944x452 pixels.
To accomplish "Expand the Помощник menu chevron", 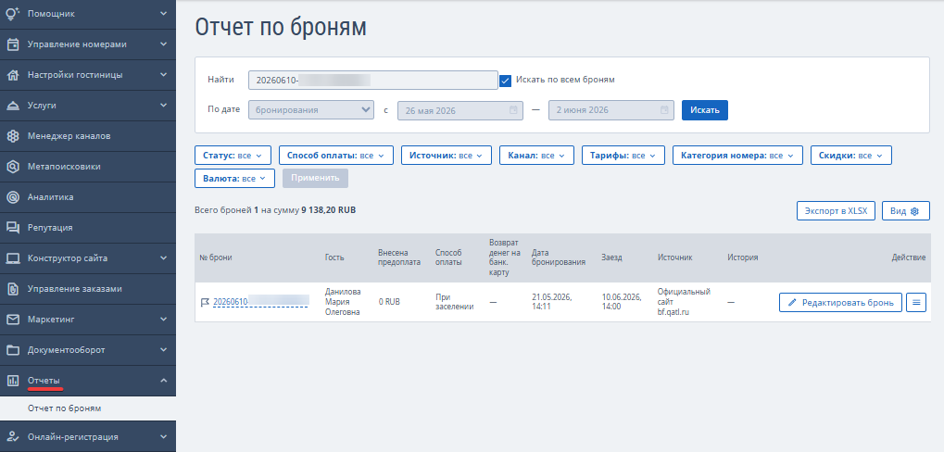I will point(164,13).
